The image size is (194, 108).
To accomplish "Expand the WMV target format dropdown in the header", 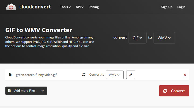I will point(164,38).
